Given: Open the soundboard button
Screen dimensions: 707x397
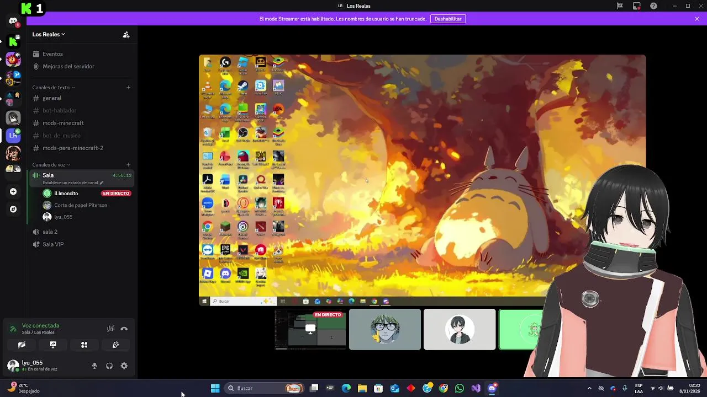Looking at the screenshot, I should click(115, 345).
